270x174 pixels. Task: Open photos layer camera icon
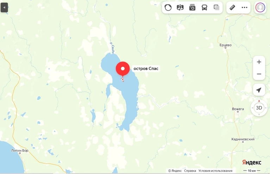pos(192,8)
